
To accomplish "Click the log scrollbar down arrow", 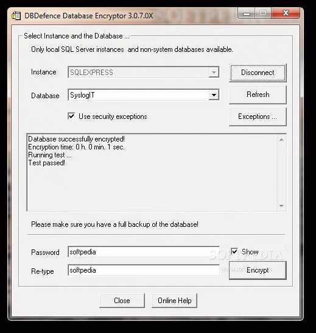I will [281, 206].
